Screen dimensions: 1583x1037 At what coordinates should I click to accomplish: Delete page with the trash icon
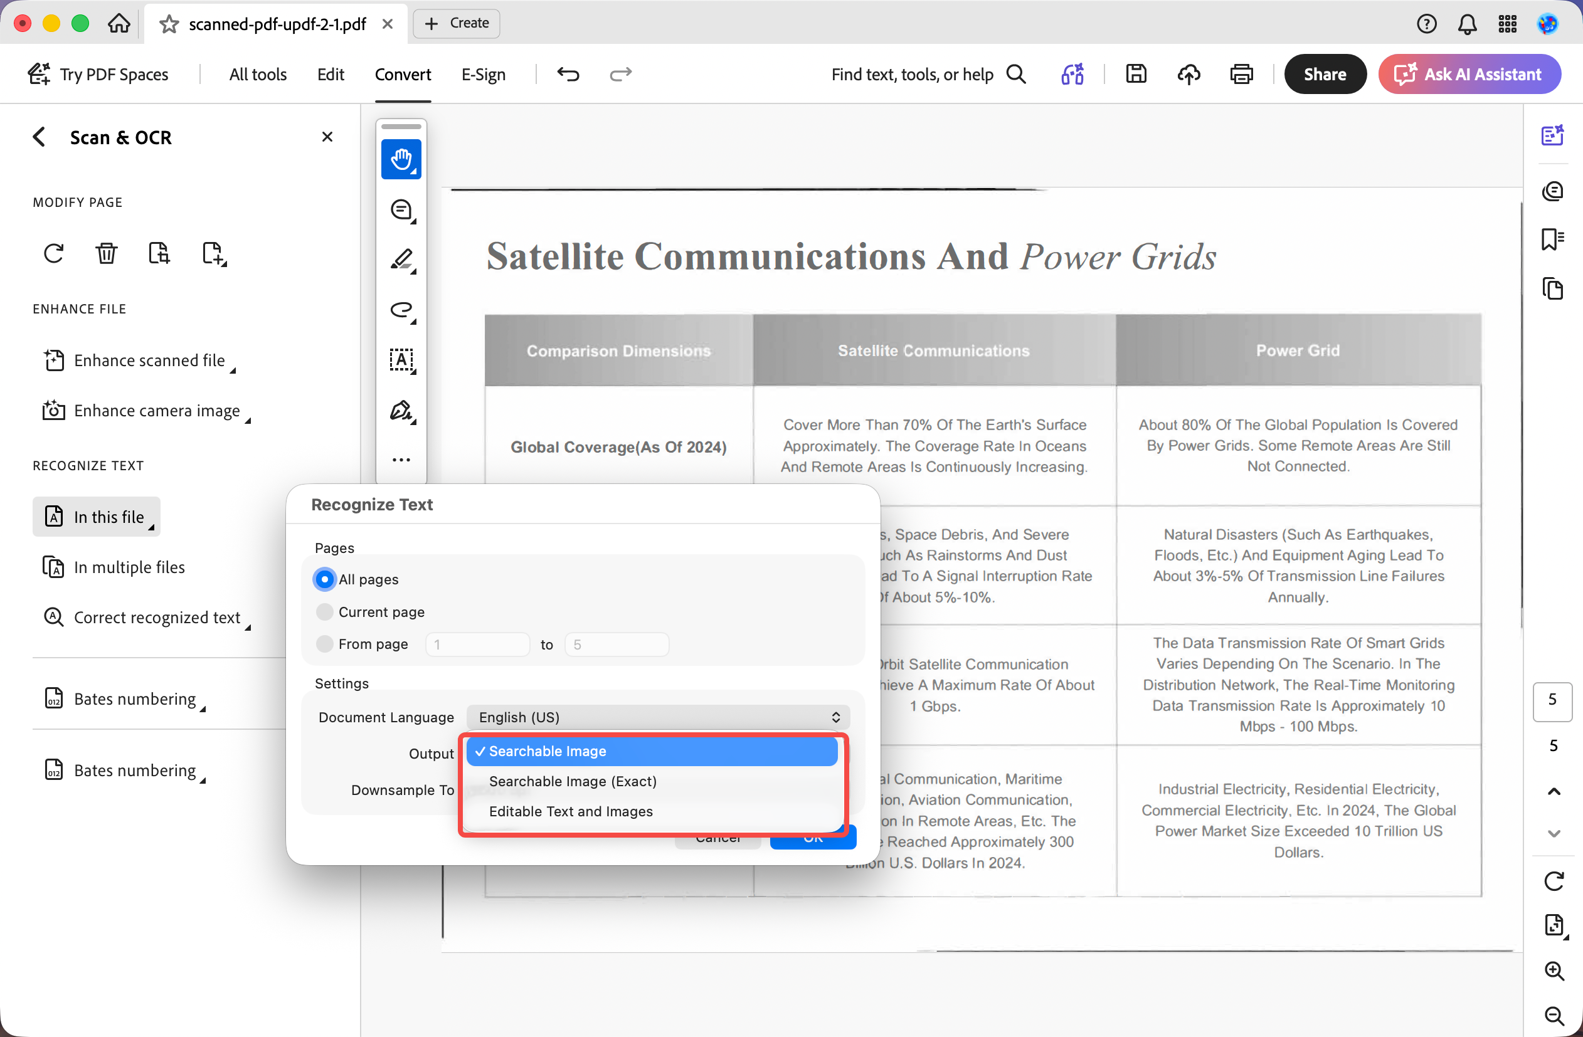106,253
